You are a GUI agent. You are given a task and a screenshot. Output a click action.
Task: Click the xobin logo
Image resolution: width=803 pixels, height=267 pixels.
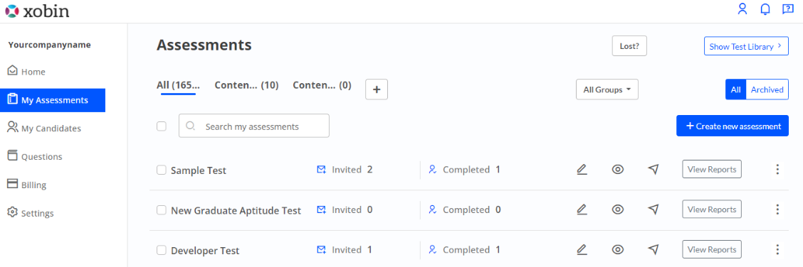37,11
